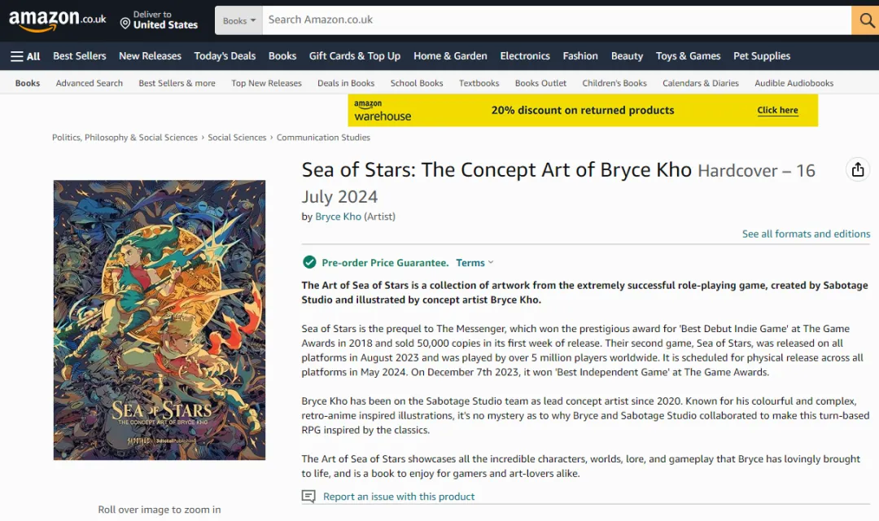879x521 pixels.
Task: Open the All hamburger menu
Action: pos(25,56)
